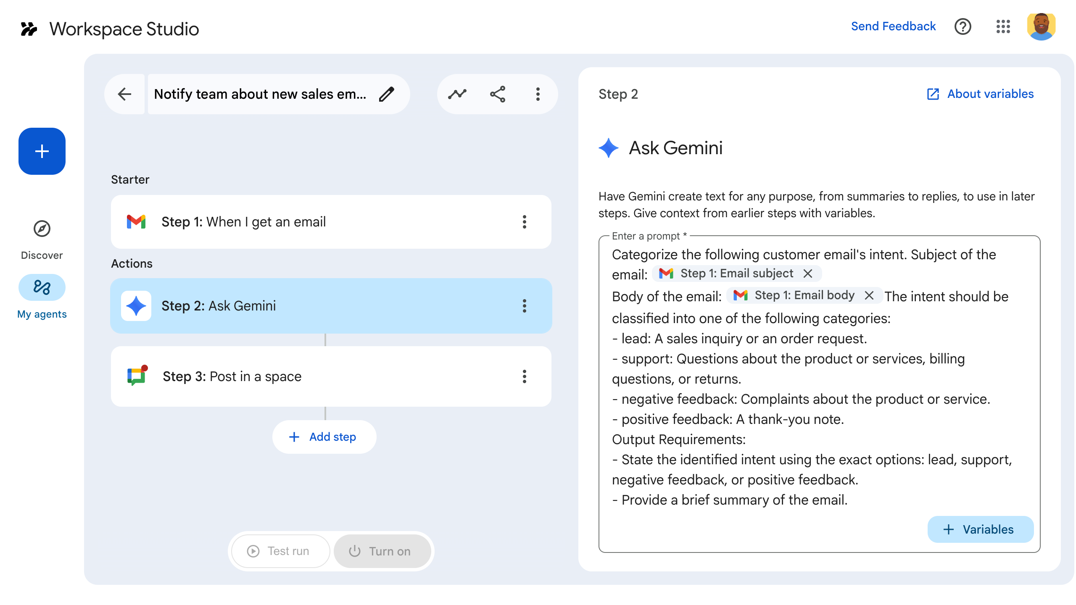This screenshot has height=605, width=1076.
Task: Open Step 2 three-dot menu
Action: (x=524, y=306)
